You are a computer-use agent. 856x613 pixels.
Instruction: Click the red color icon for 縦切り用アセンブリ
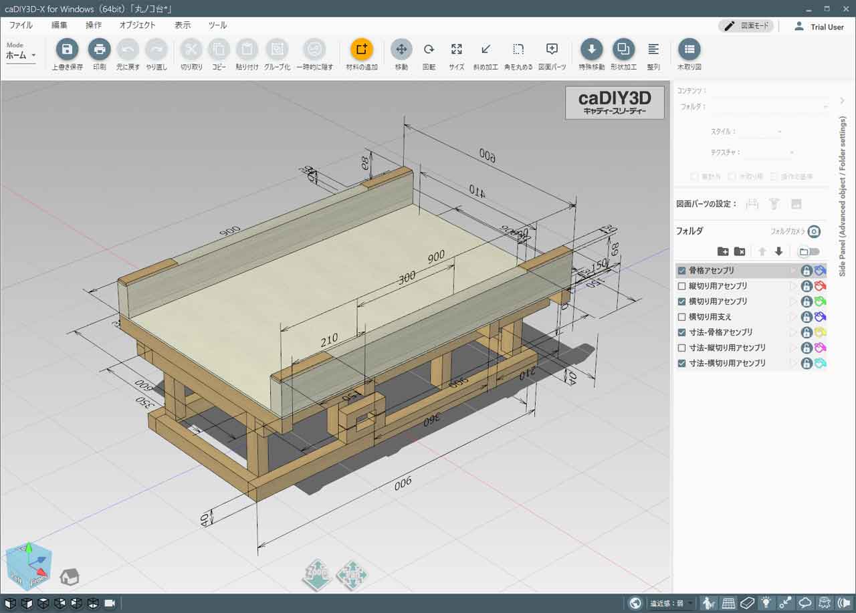coord(821,286)
